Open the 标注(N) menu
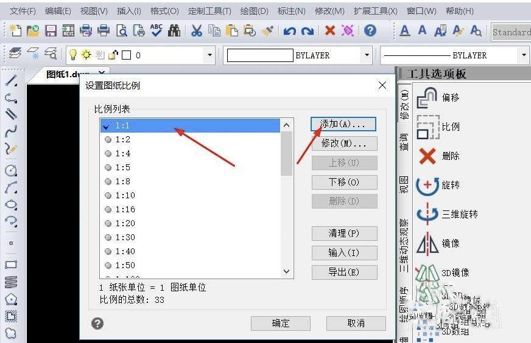Image resolution: width=531 pixels, height=343 pixels. pyautogui.click(x=291, y=11)
